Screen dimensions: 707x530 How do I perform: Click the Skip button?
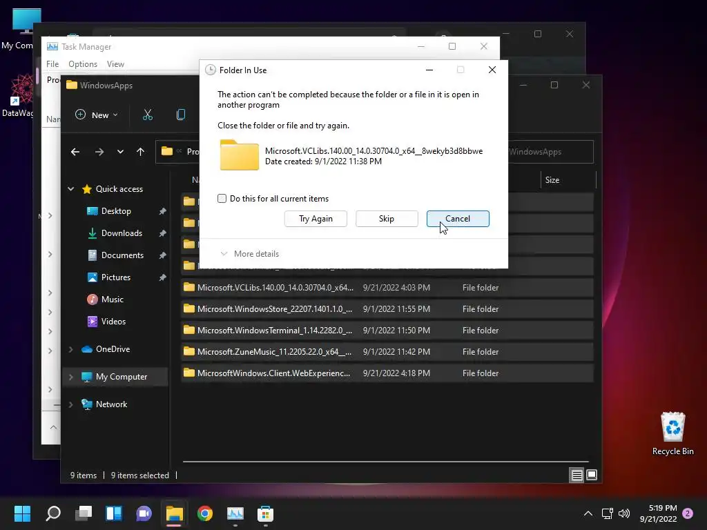[x=387, y=219]
